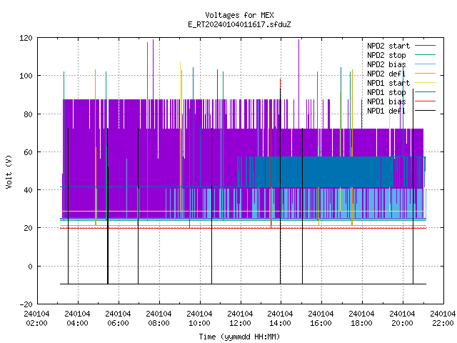This screenshot has width=457, height=343.
Task: Select the NPD1 start legend label
Action: [x=388, y=83]
